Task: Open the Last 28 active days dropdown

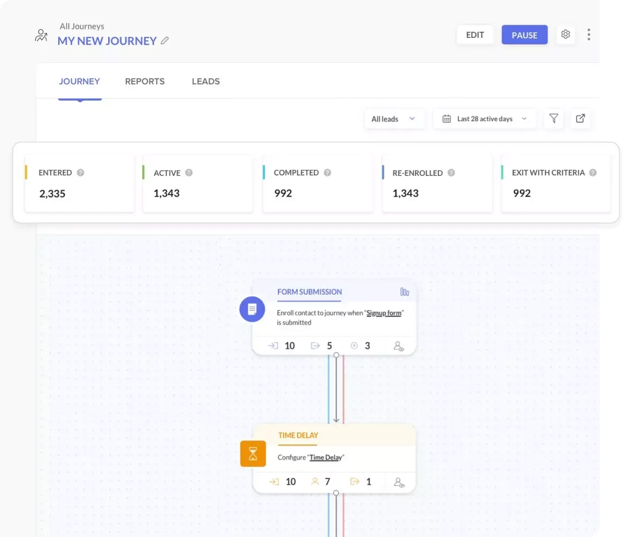Action: pos(484,119)
